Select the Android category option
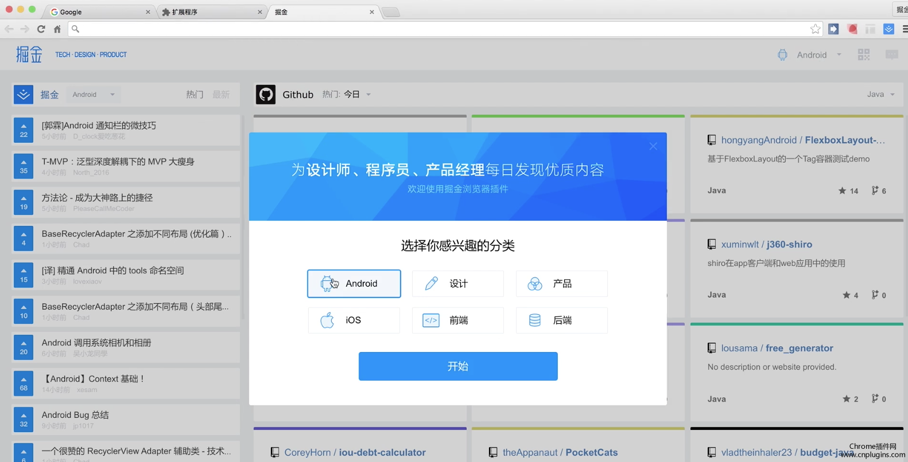This screenshot has width=908, height=462. pos(354,284)
